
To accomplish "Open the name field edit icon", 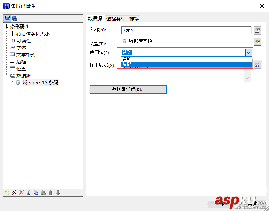I will tap(257, 30).
